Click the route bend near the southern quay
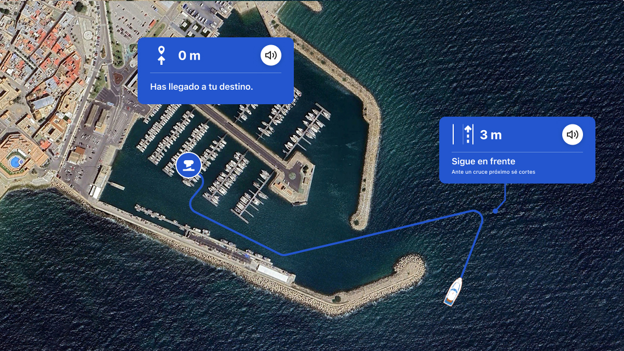 point(283,255)
